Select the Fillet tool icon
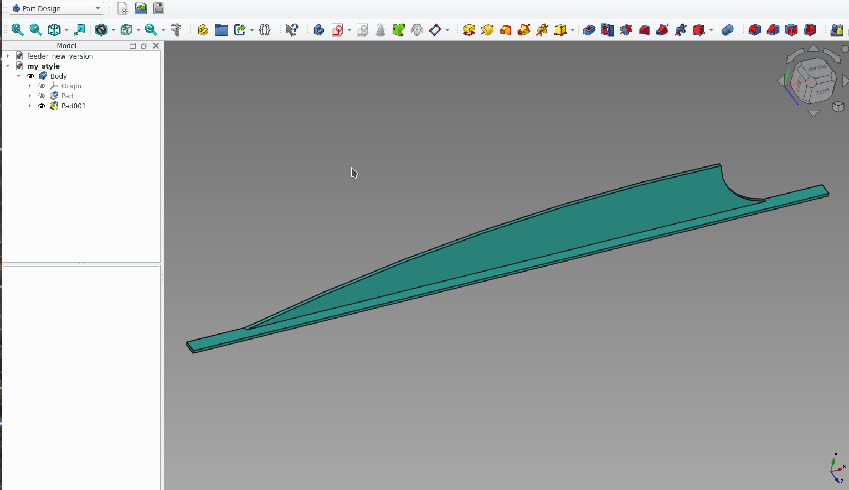 755,30
